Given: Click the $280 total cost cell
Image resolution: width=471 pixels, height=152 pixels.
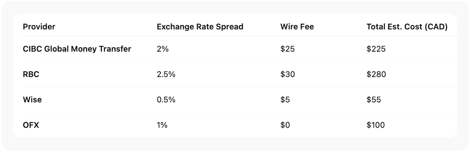Looking at the screenshot, I should [376, 74].
